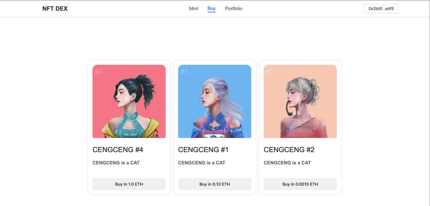Buy CENGCENG #4 for 1.0 ETH
Image resolution: width=430 pixels, height=206 pixels.
point(129,184)
